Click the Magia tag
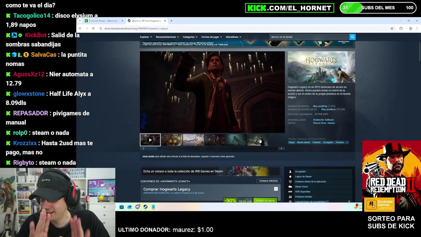This screenshot has width=421, height=237. click(x=292, y=143)
